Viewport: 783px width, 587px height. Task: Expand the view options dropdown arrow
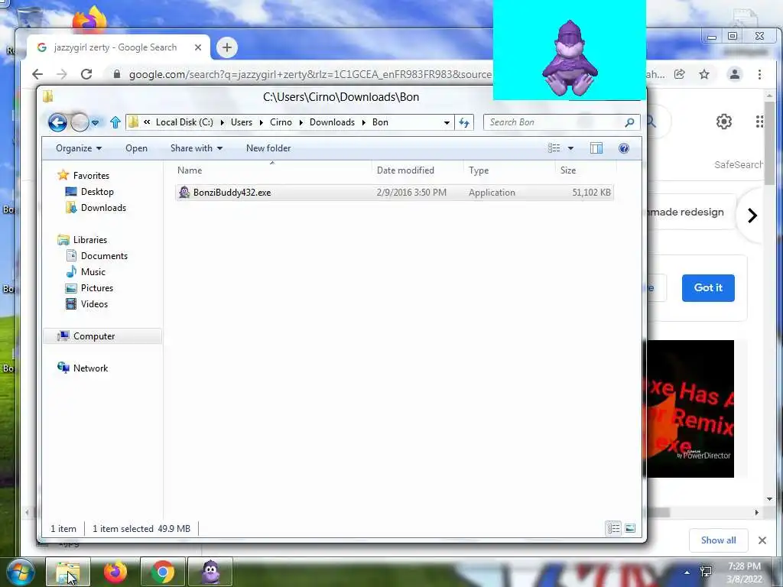[570, 148]
